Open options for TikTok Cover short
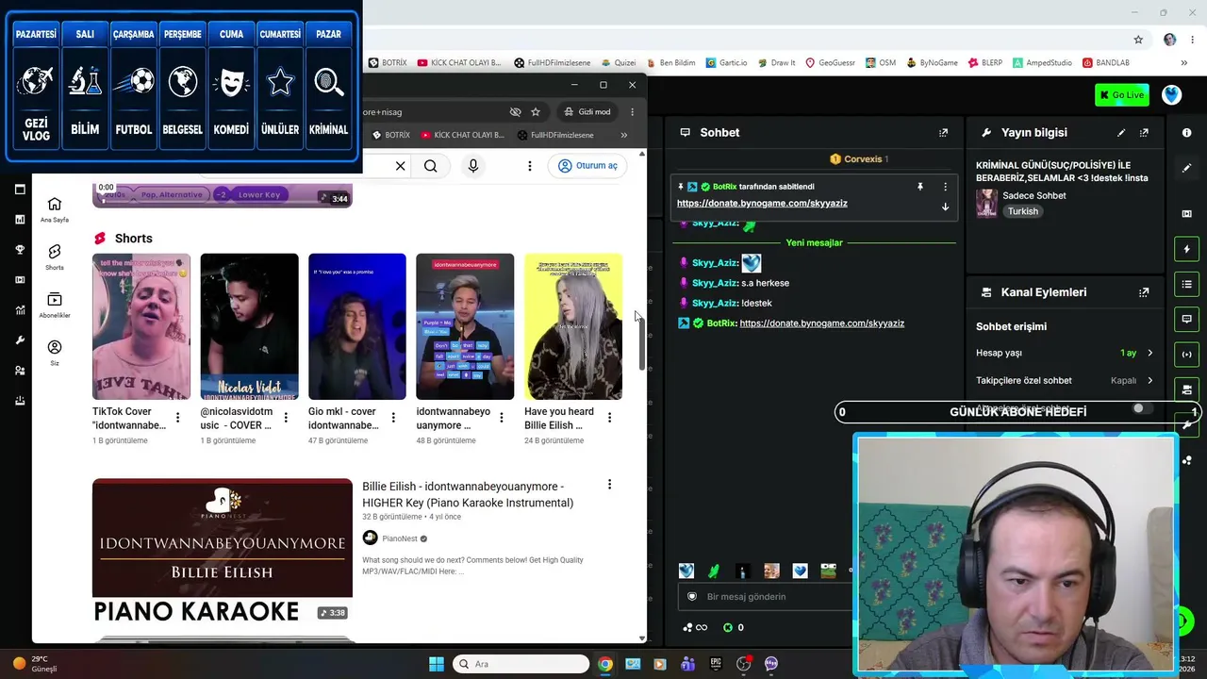Viewport: 1207px width, 679px height. 177,418
